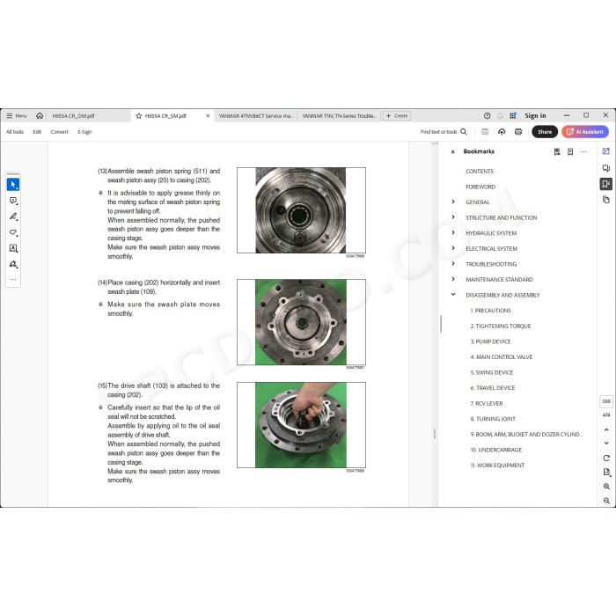Click the Create button
Image resolution: width=616 pixels, height=616 pixels.
tap(397, 116)
